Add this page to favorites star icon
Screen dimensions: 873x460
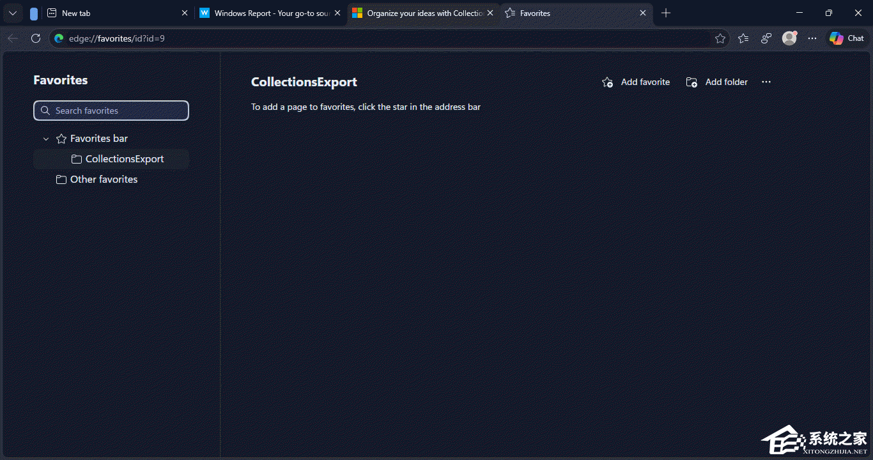tap(720, 38)
